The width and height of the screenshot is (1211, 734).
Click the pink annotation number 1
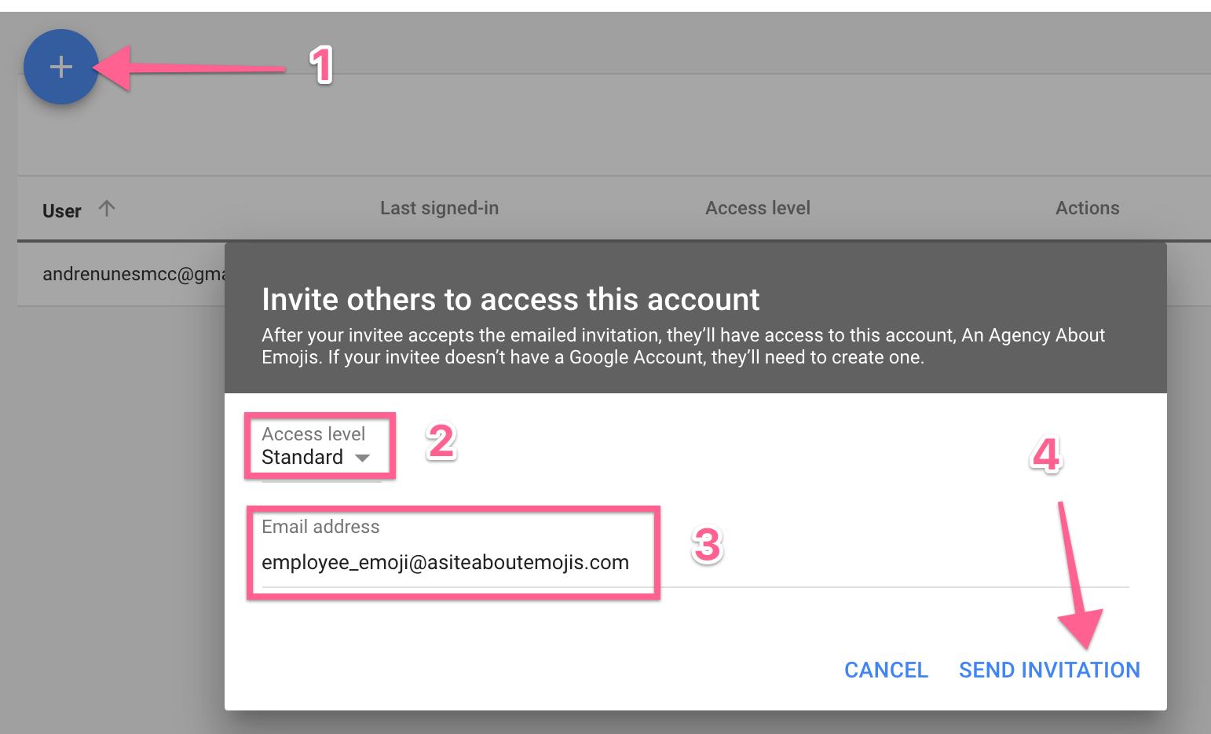[321, 65]
